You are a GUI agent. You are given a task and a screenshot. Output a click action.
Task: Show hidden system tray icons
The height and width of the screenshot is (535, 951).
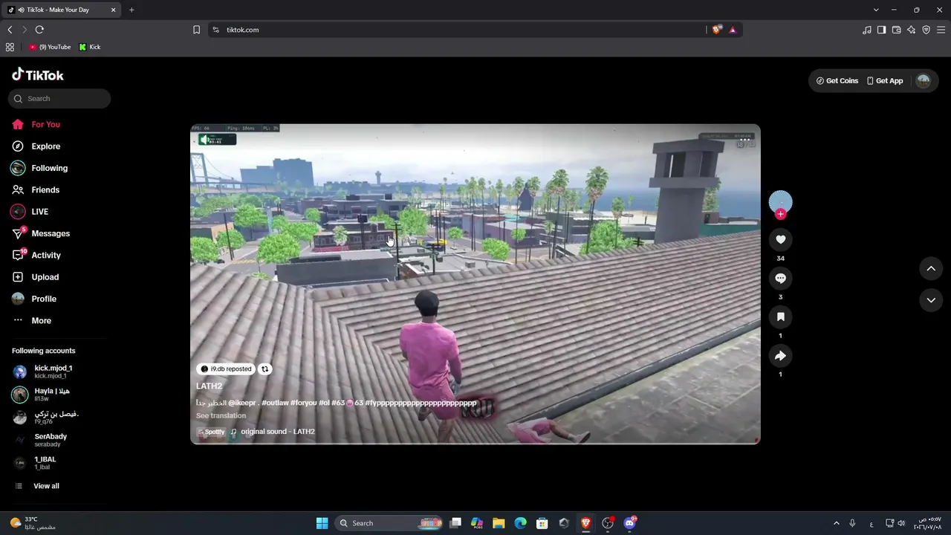click(x=836, y=523)
